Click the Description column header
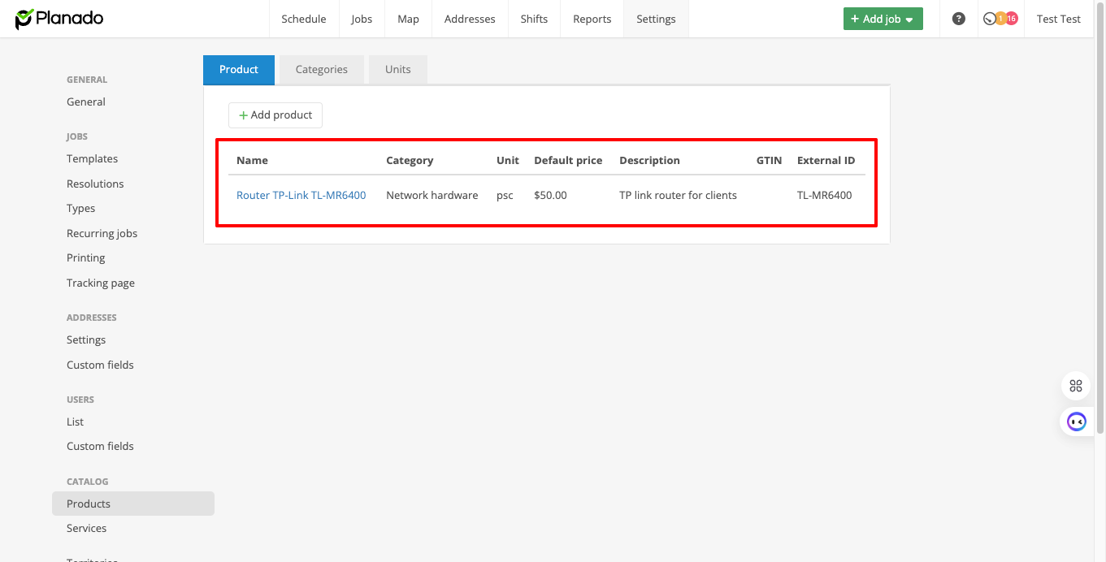 tap(649, 160)
